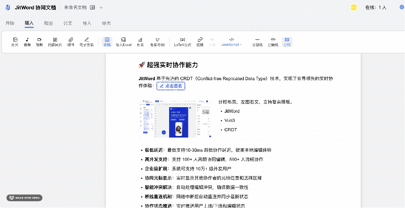Insert a code block with the </> icon
Viewport: 405px width, 208px height.
click(231, 39)
